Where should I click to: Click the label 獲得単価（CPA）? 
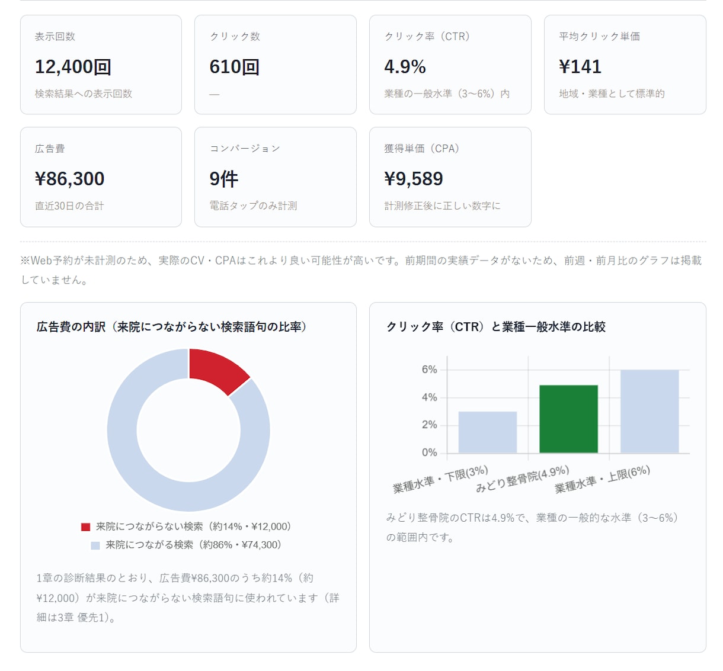(x=422, y=149)
